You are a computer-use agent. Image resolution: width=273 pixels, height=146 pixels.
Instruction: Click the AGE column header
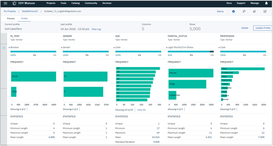[118, 36]
